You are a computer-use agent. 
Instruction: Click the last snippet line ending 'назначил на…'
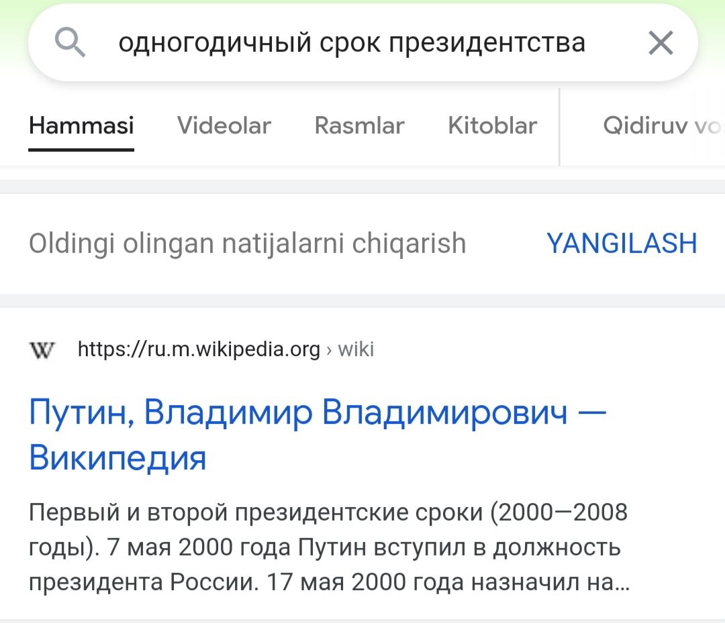coord(329,582)
